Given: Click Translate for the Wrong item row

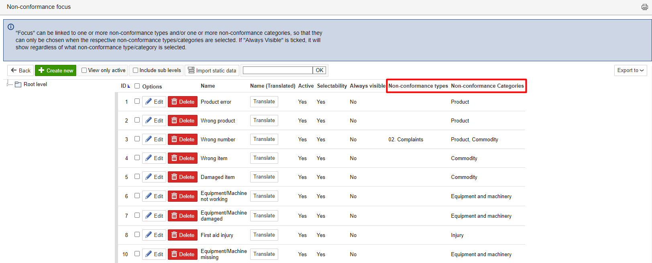Looking at the screenshot, I should tap(264, 158).
